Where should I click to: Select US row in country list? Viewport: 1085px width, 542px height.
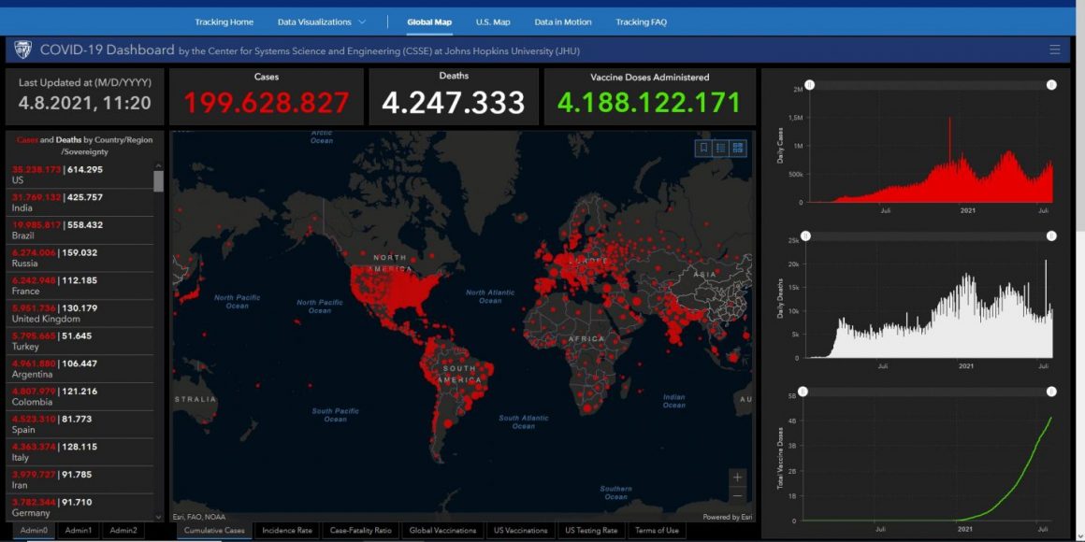(80, 175)
